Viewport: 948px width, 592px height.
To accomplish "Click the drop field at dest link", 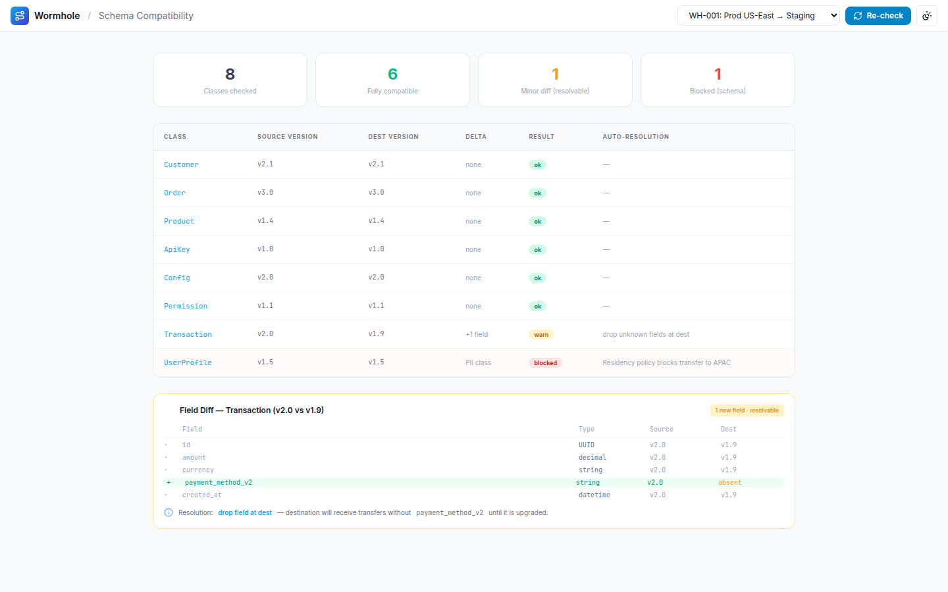I will click(x=245, y=512).
